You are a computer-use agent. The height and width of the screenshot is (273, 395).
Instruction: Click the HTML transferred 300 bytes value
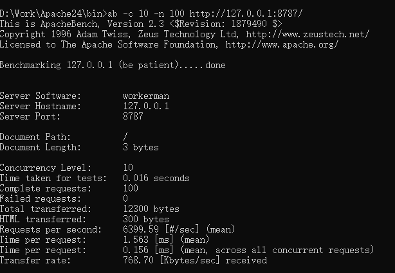pos(146,219)
